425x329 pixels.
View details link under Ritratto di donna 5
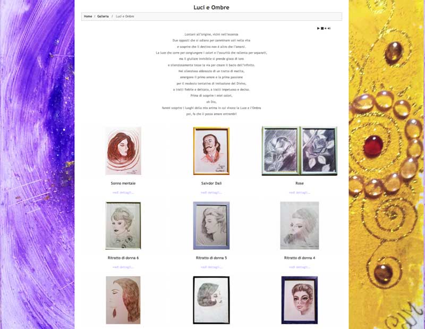point(211,267)
